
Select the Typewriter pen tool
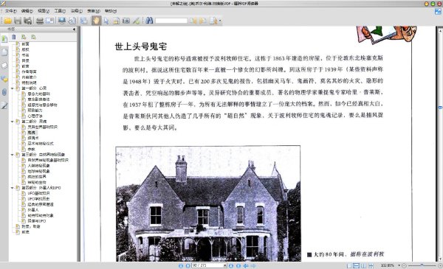point(136,21)
